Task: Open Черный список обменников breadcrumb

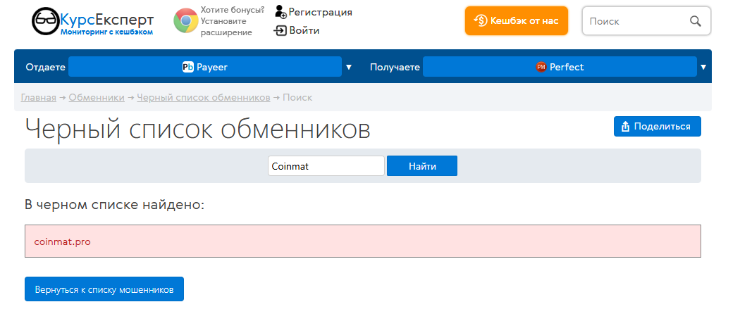Action: click(x=204, y=98)
